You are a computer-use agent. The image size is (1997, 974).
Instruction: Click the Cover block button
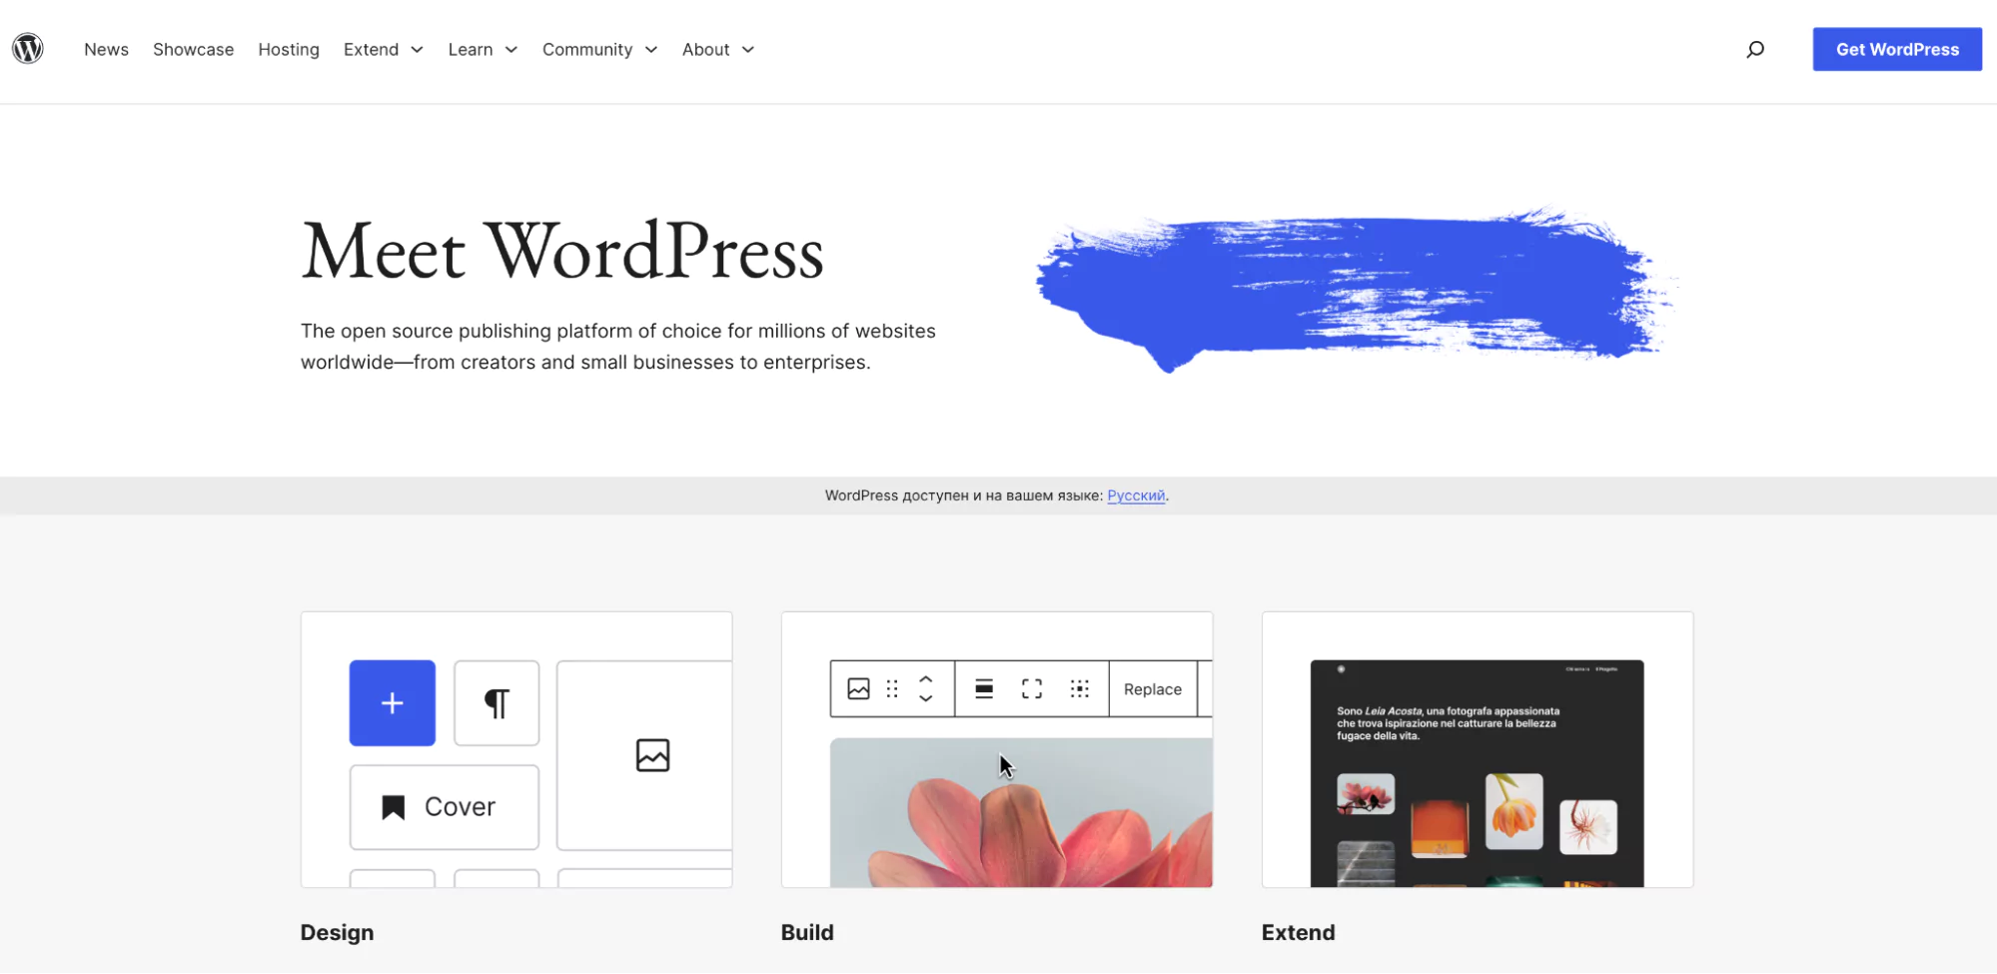pos(444,807)
